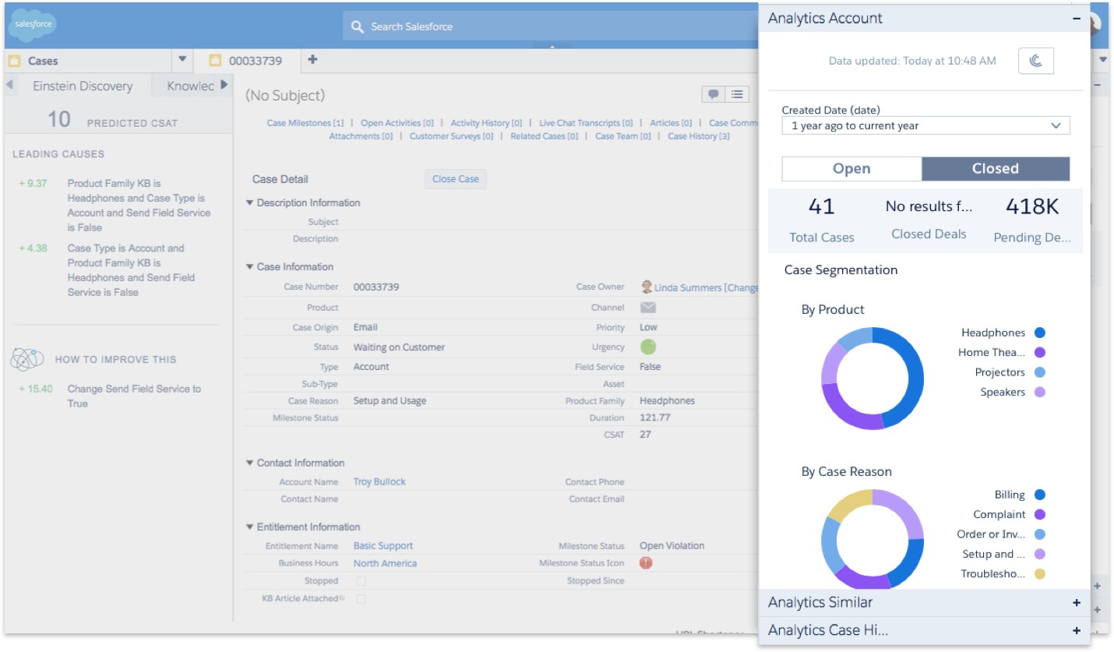Toggle the Stopped checkbox
1114x652 pixels.
[x=361, y=581]
